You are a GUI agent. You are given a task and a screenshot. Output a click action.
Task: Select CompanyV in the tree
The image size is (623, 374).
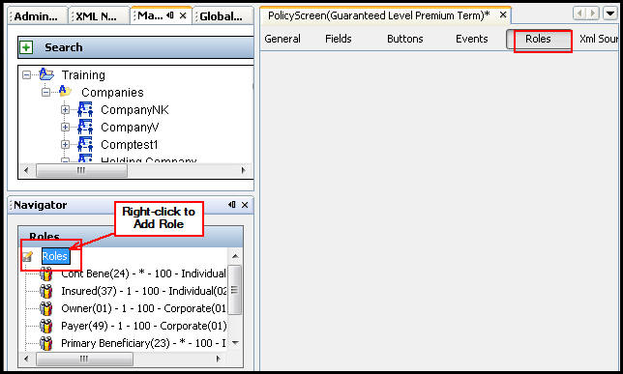pyautogui.click(x=130, y=128)
